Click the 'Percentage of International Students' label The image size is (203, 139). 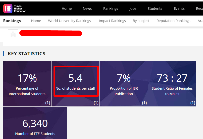click(x=27, y=91)
